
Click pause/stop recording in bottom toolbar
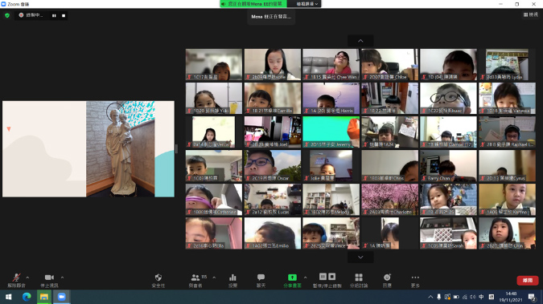327,280
